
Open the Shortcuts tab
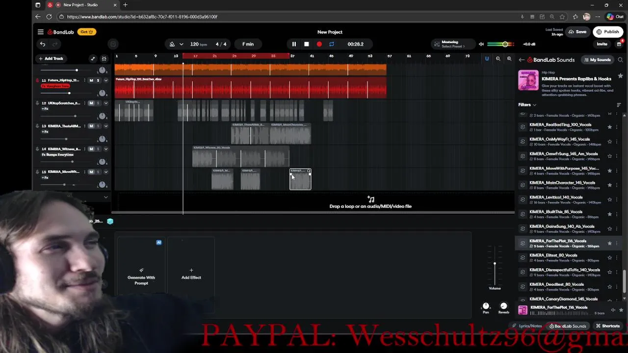click(608, 326)
